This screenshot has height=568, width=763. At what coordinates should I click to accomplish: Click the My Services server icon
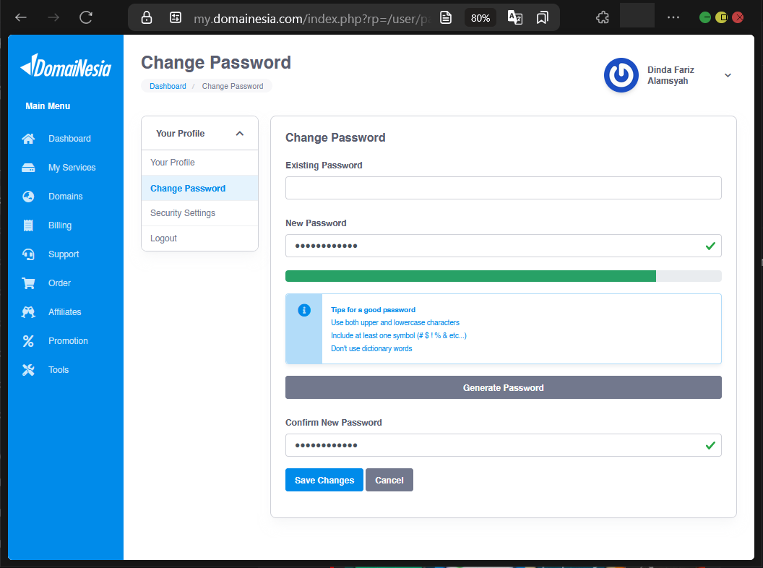28,168
